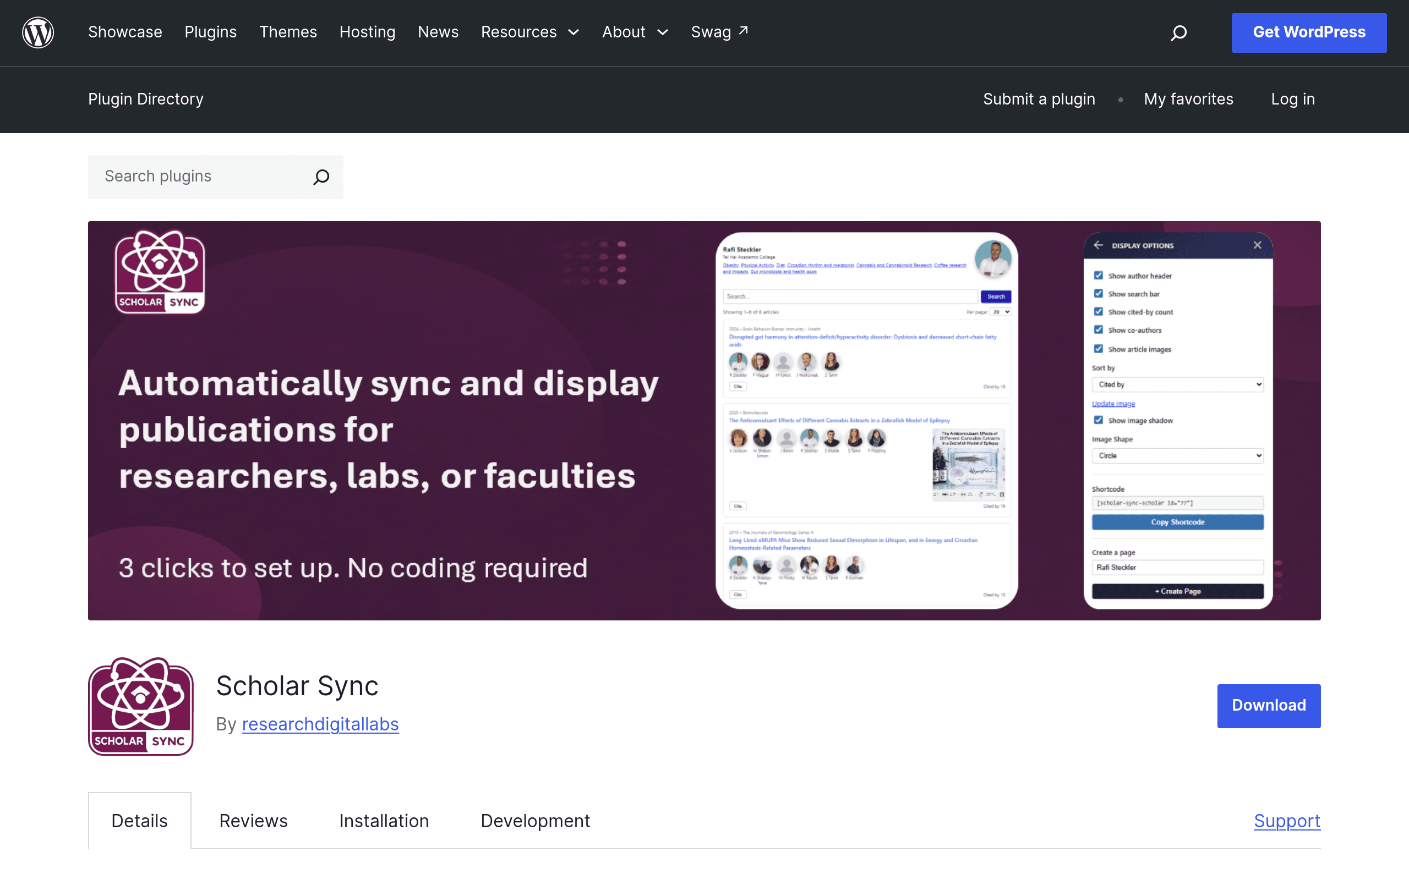Go to Themes
The height and width of the screenshot is (880, 1409).
point(288,32)
